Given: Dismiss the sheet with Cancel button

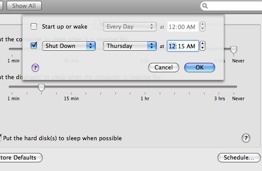Looking at the screenshot, I should (x=164, y=67).
